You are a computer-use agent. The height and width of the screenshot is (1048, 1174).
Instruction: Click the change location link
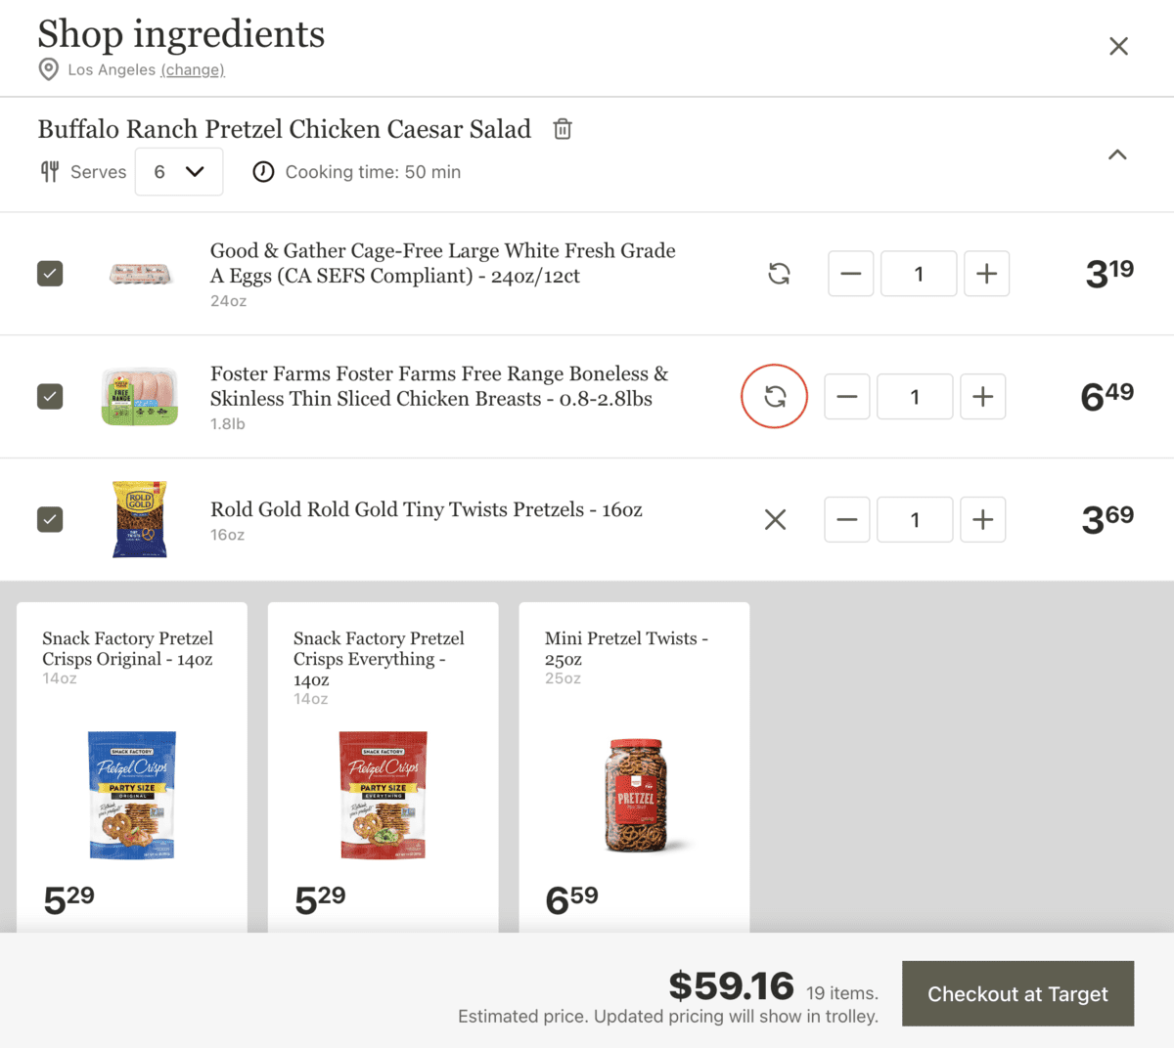pos(193,69)
